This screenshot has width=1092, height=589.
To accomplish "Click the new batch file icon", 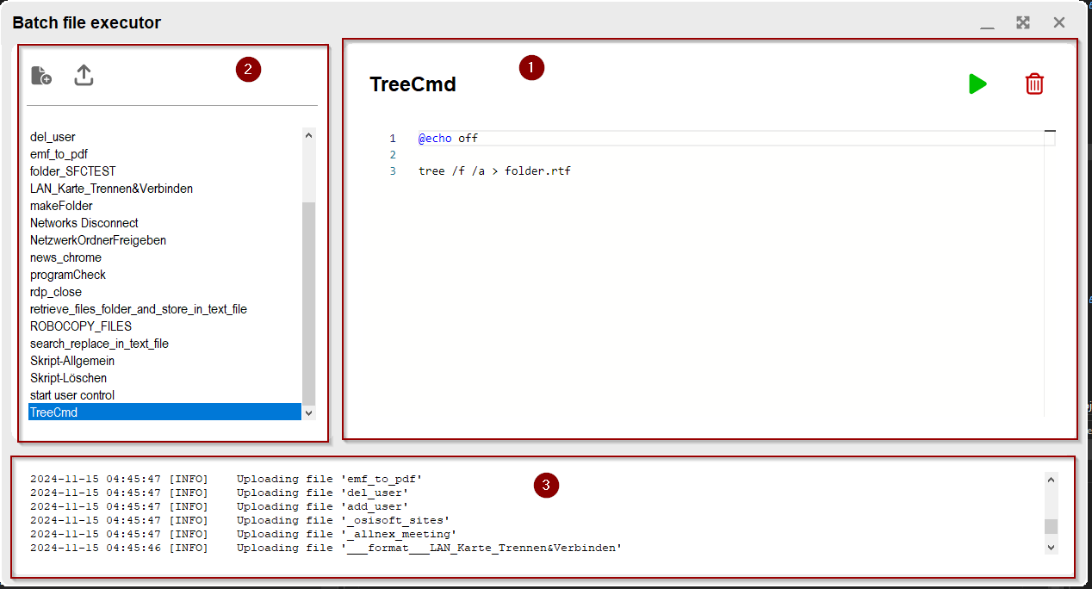I will (x=41, y=76).
